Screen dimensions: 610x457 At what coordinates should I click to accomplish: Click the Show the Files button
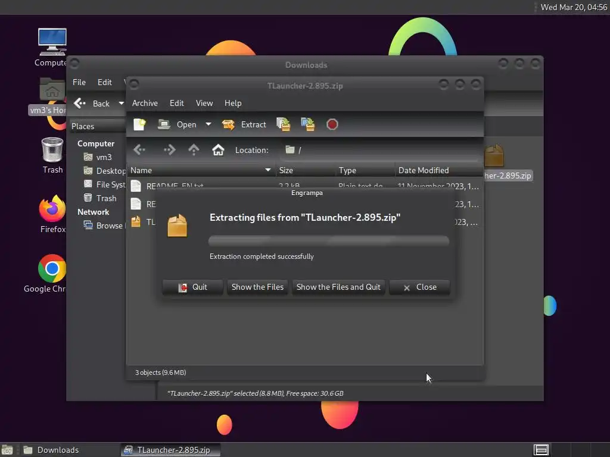[257, 287]
